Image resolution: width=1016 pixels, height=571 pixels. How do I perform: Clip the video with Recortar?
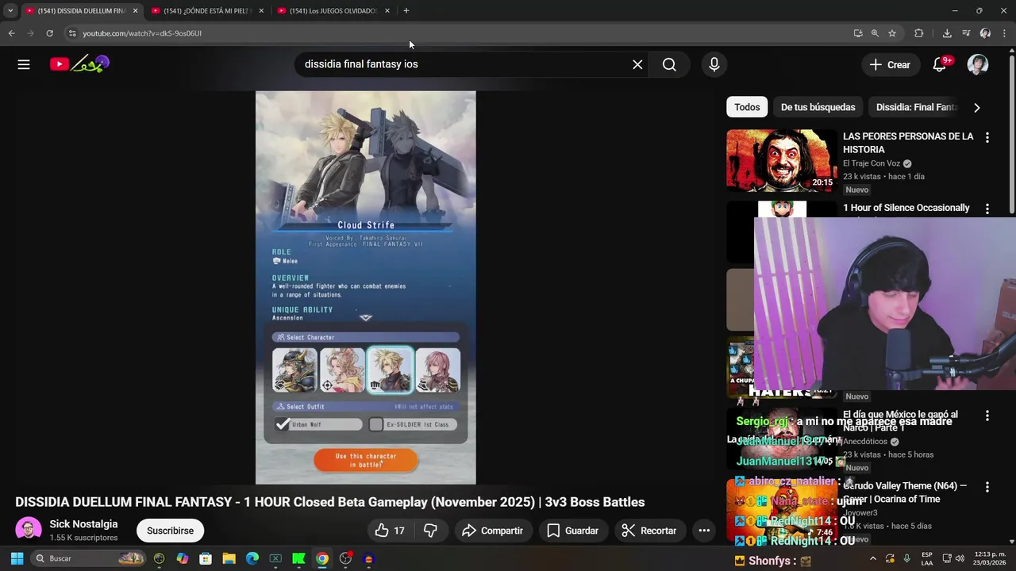[x=648, y=531]
